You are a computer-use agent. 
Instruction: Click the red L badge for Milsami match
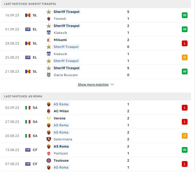[185, 43]
